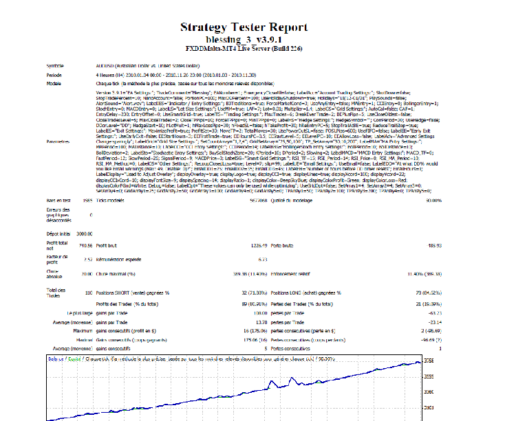
Task: Click "Profits des Trades (% du total)" label
Action: click(127, 304)
